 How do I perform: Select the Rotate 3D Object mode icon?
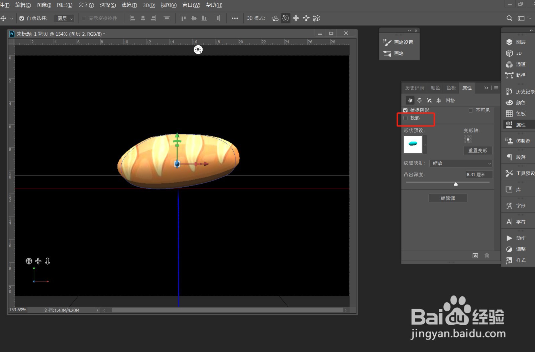[275, 18]
